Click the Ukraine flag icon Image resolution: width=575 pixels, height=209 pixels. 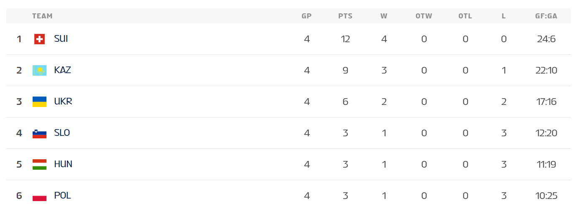pos(39,102)
